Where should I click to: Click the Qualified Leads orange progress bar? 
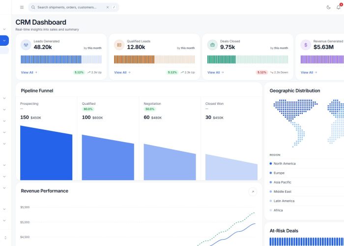[x=154, y=60]
